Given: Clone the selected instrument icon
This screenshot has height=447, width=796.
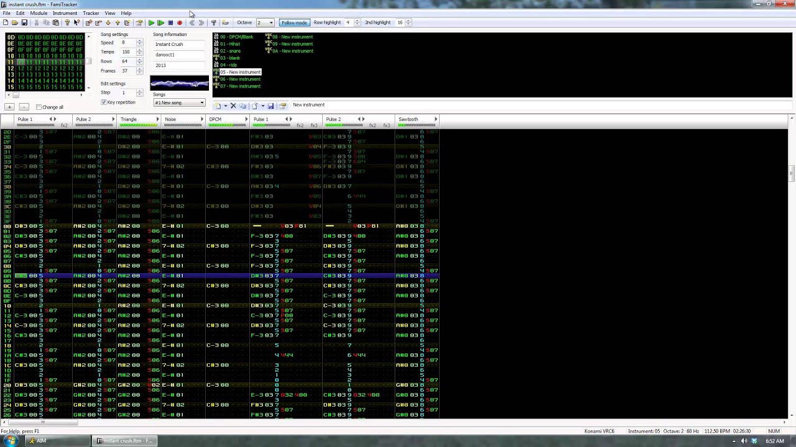Looking at the screenshot, I should pos(243,106).
